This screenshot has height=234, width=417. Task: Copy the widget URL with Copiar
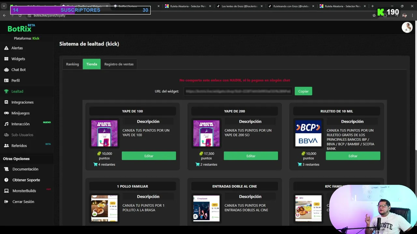pyautogui.click(x=303, y=91)
